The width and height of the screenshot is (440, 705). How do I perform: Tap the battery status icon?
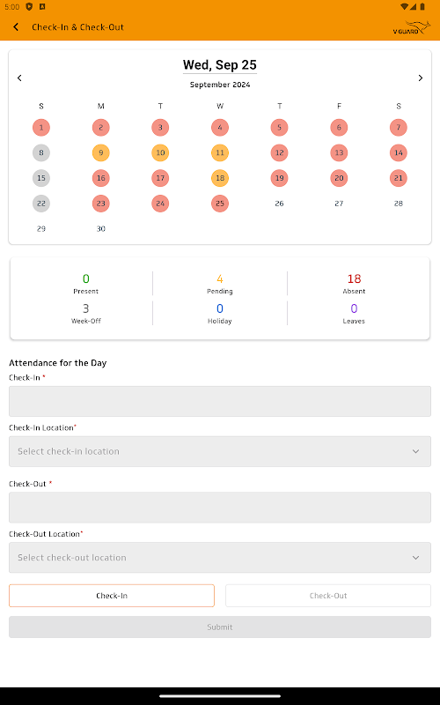click(x=422, y=6)
